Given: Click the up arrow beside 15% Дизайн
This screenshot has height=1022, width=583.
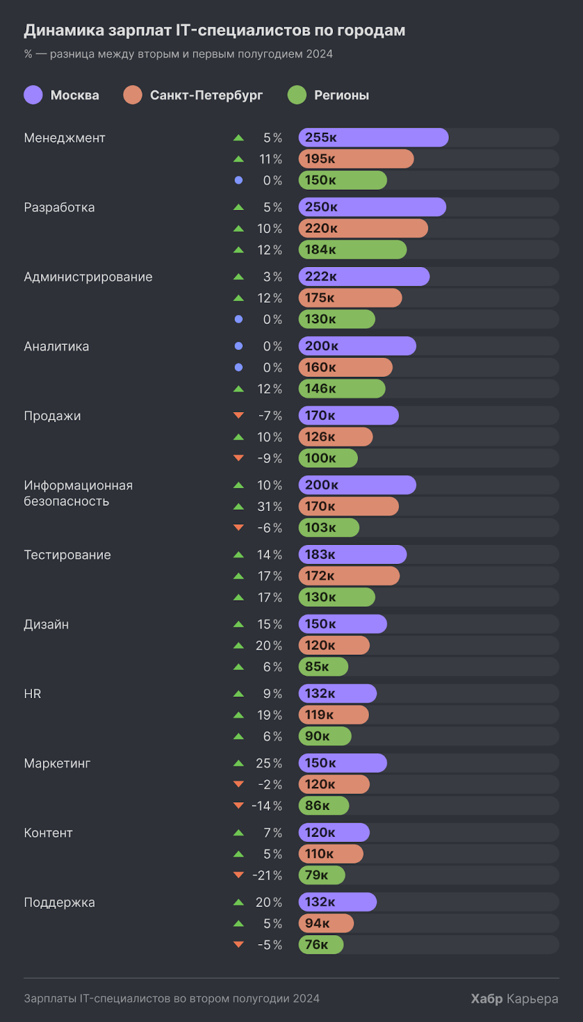Looking at the screenshot, I should 238,624.
